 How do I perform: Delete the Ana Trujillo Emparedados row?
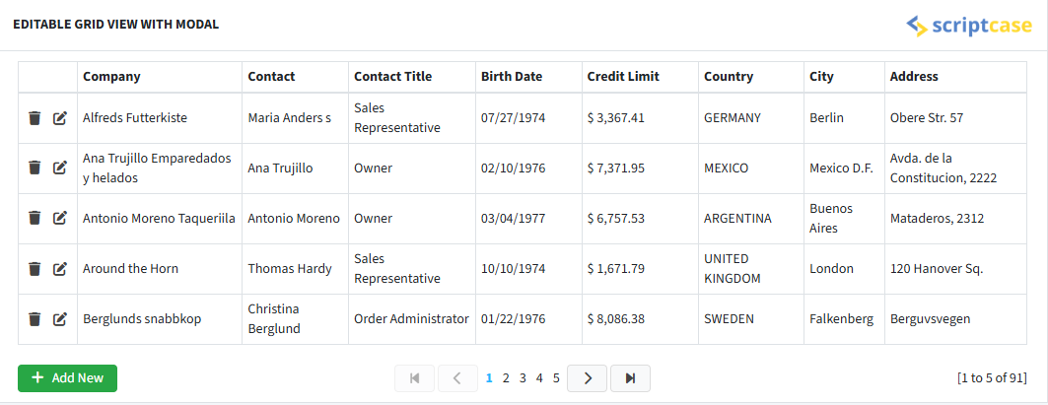pyautogui.click(x=35, y=169)
